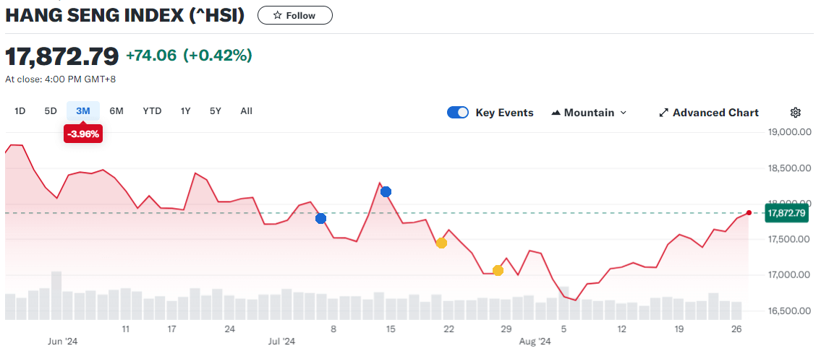This screenshot has width=829, height=351.
Task: Select the 3M time range
Action: [x=83, y=111]
